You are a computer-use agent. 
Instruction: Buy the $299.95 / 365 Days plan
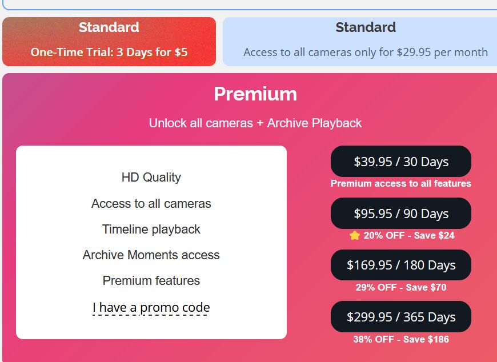400,317
